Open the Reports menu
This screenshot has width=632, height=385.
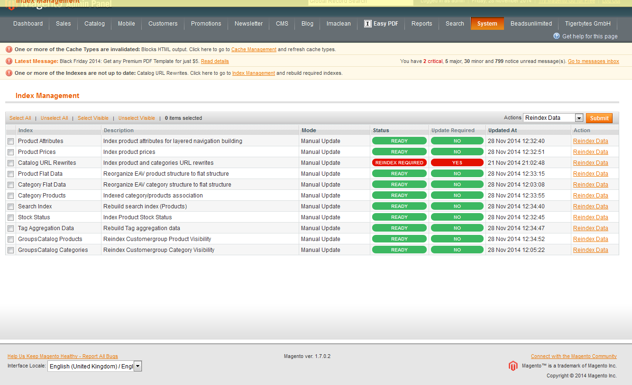click(x=421, y=24)
